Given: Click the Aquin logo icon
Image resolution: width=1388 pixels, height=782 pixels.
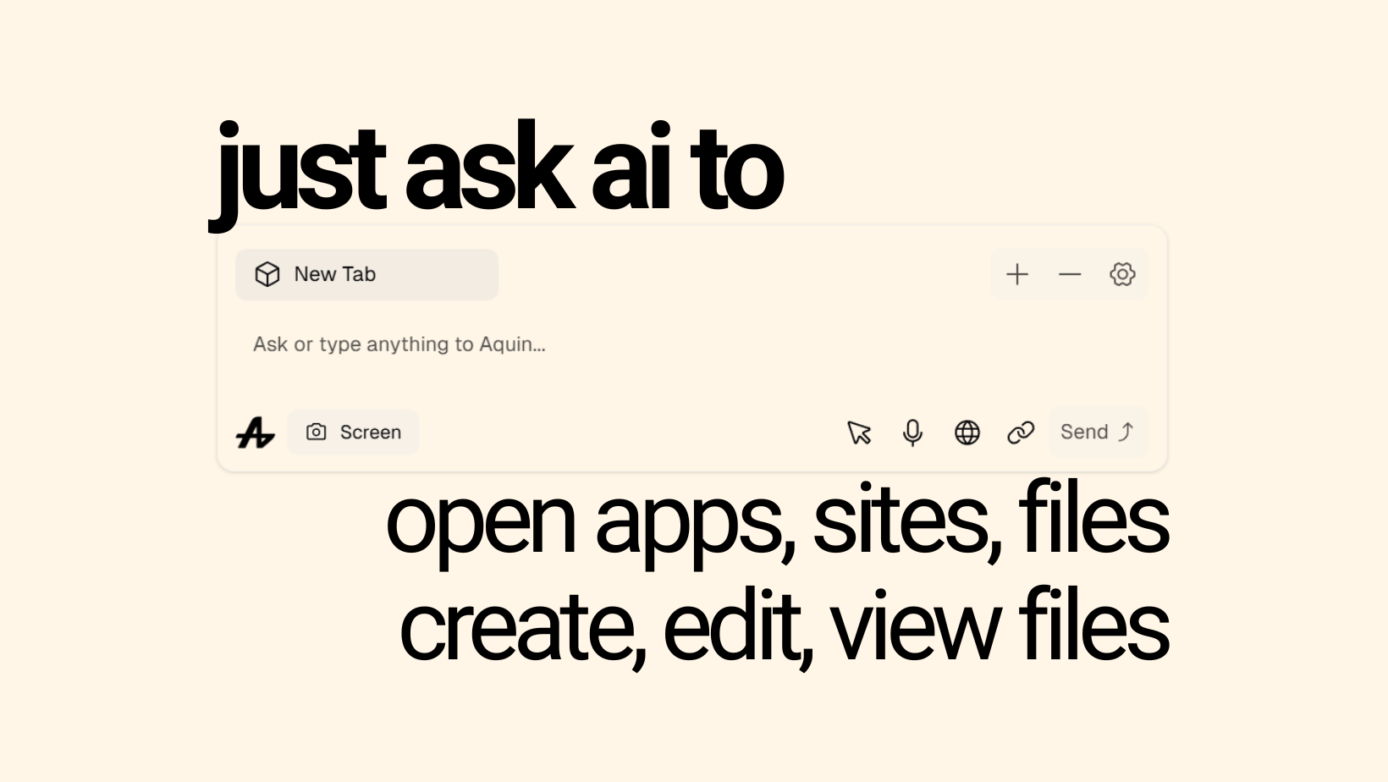Looking at the screenshot, I should (x=256, y=433).
